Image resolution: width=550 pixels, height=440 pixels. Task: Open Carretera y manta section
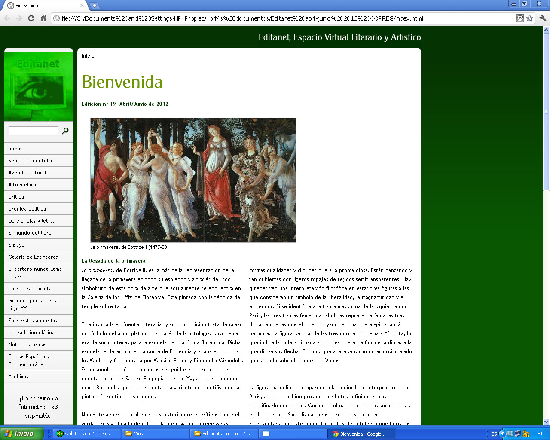tap(39, 289)
